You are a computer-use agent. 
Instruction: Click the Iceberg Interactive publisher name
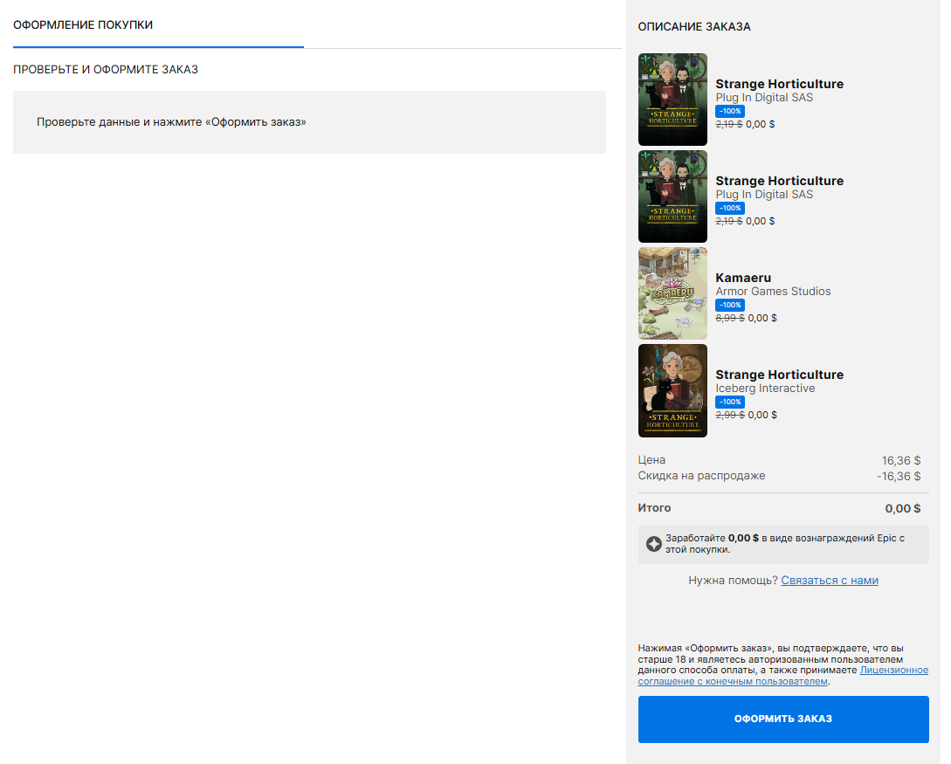point(765,389)
